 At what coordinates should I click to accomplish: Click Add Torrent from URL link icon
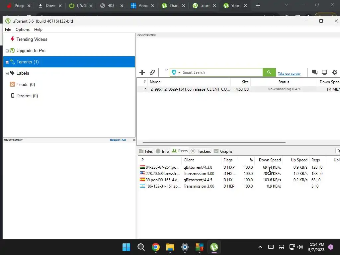[x=152, y=72]
